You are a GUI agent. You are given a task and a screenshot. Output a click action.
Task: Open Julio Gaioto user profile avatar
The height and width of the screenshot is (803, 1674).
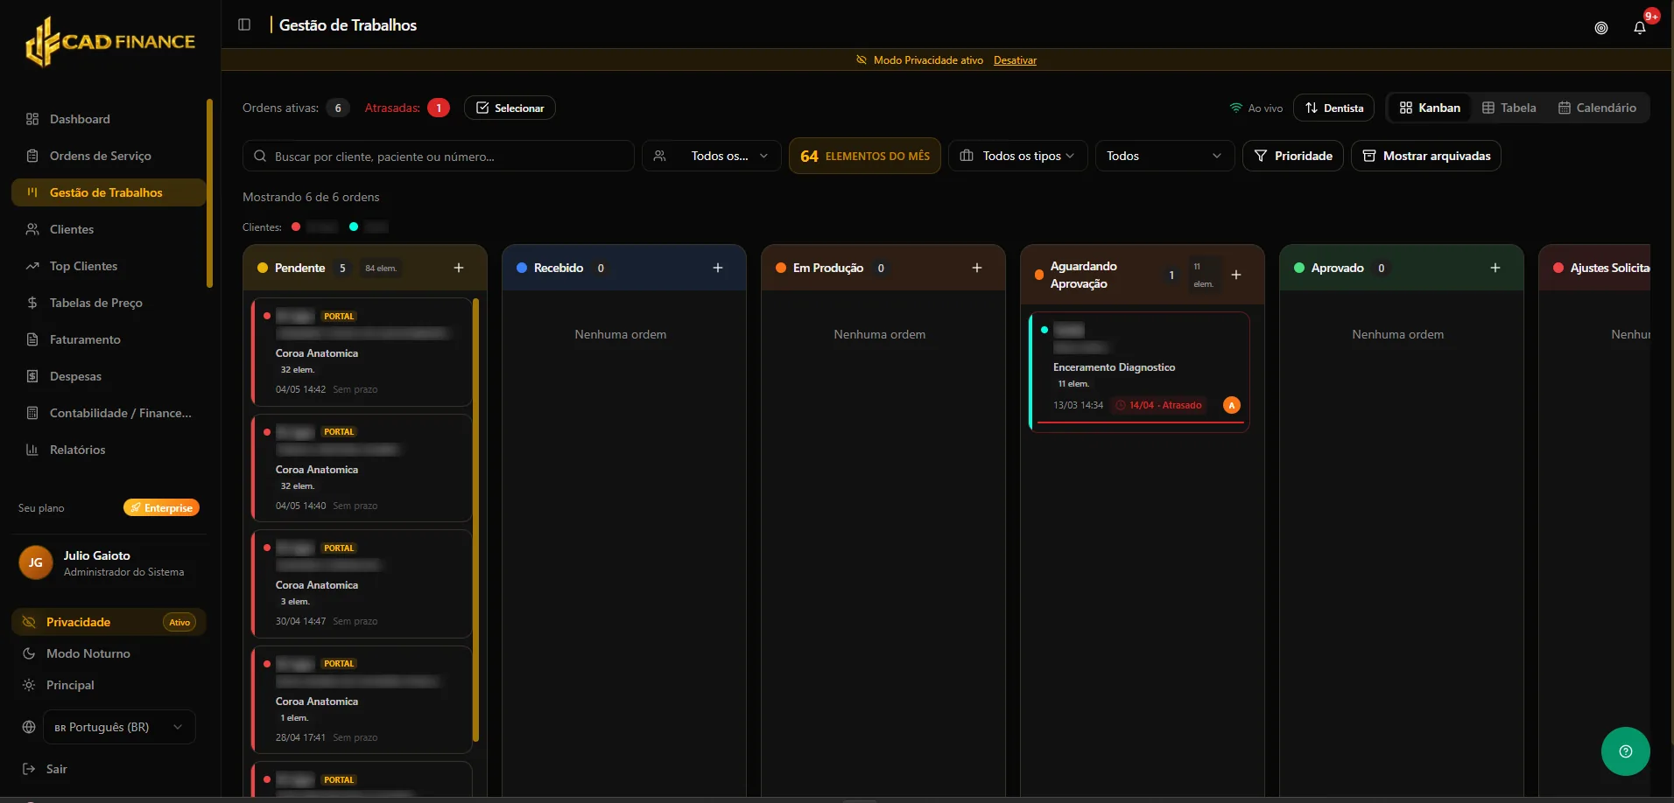tap(36, 562)
